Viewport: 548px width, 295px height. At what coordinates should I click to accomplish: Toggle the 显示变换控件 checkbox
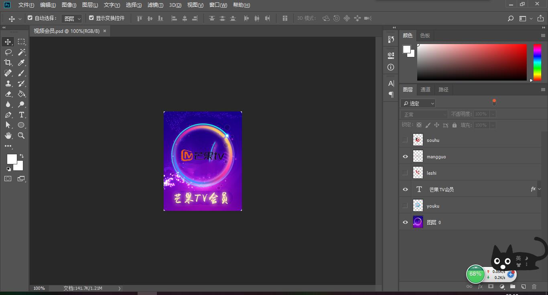coord(91,18)
